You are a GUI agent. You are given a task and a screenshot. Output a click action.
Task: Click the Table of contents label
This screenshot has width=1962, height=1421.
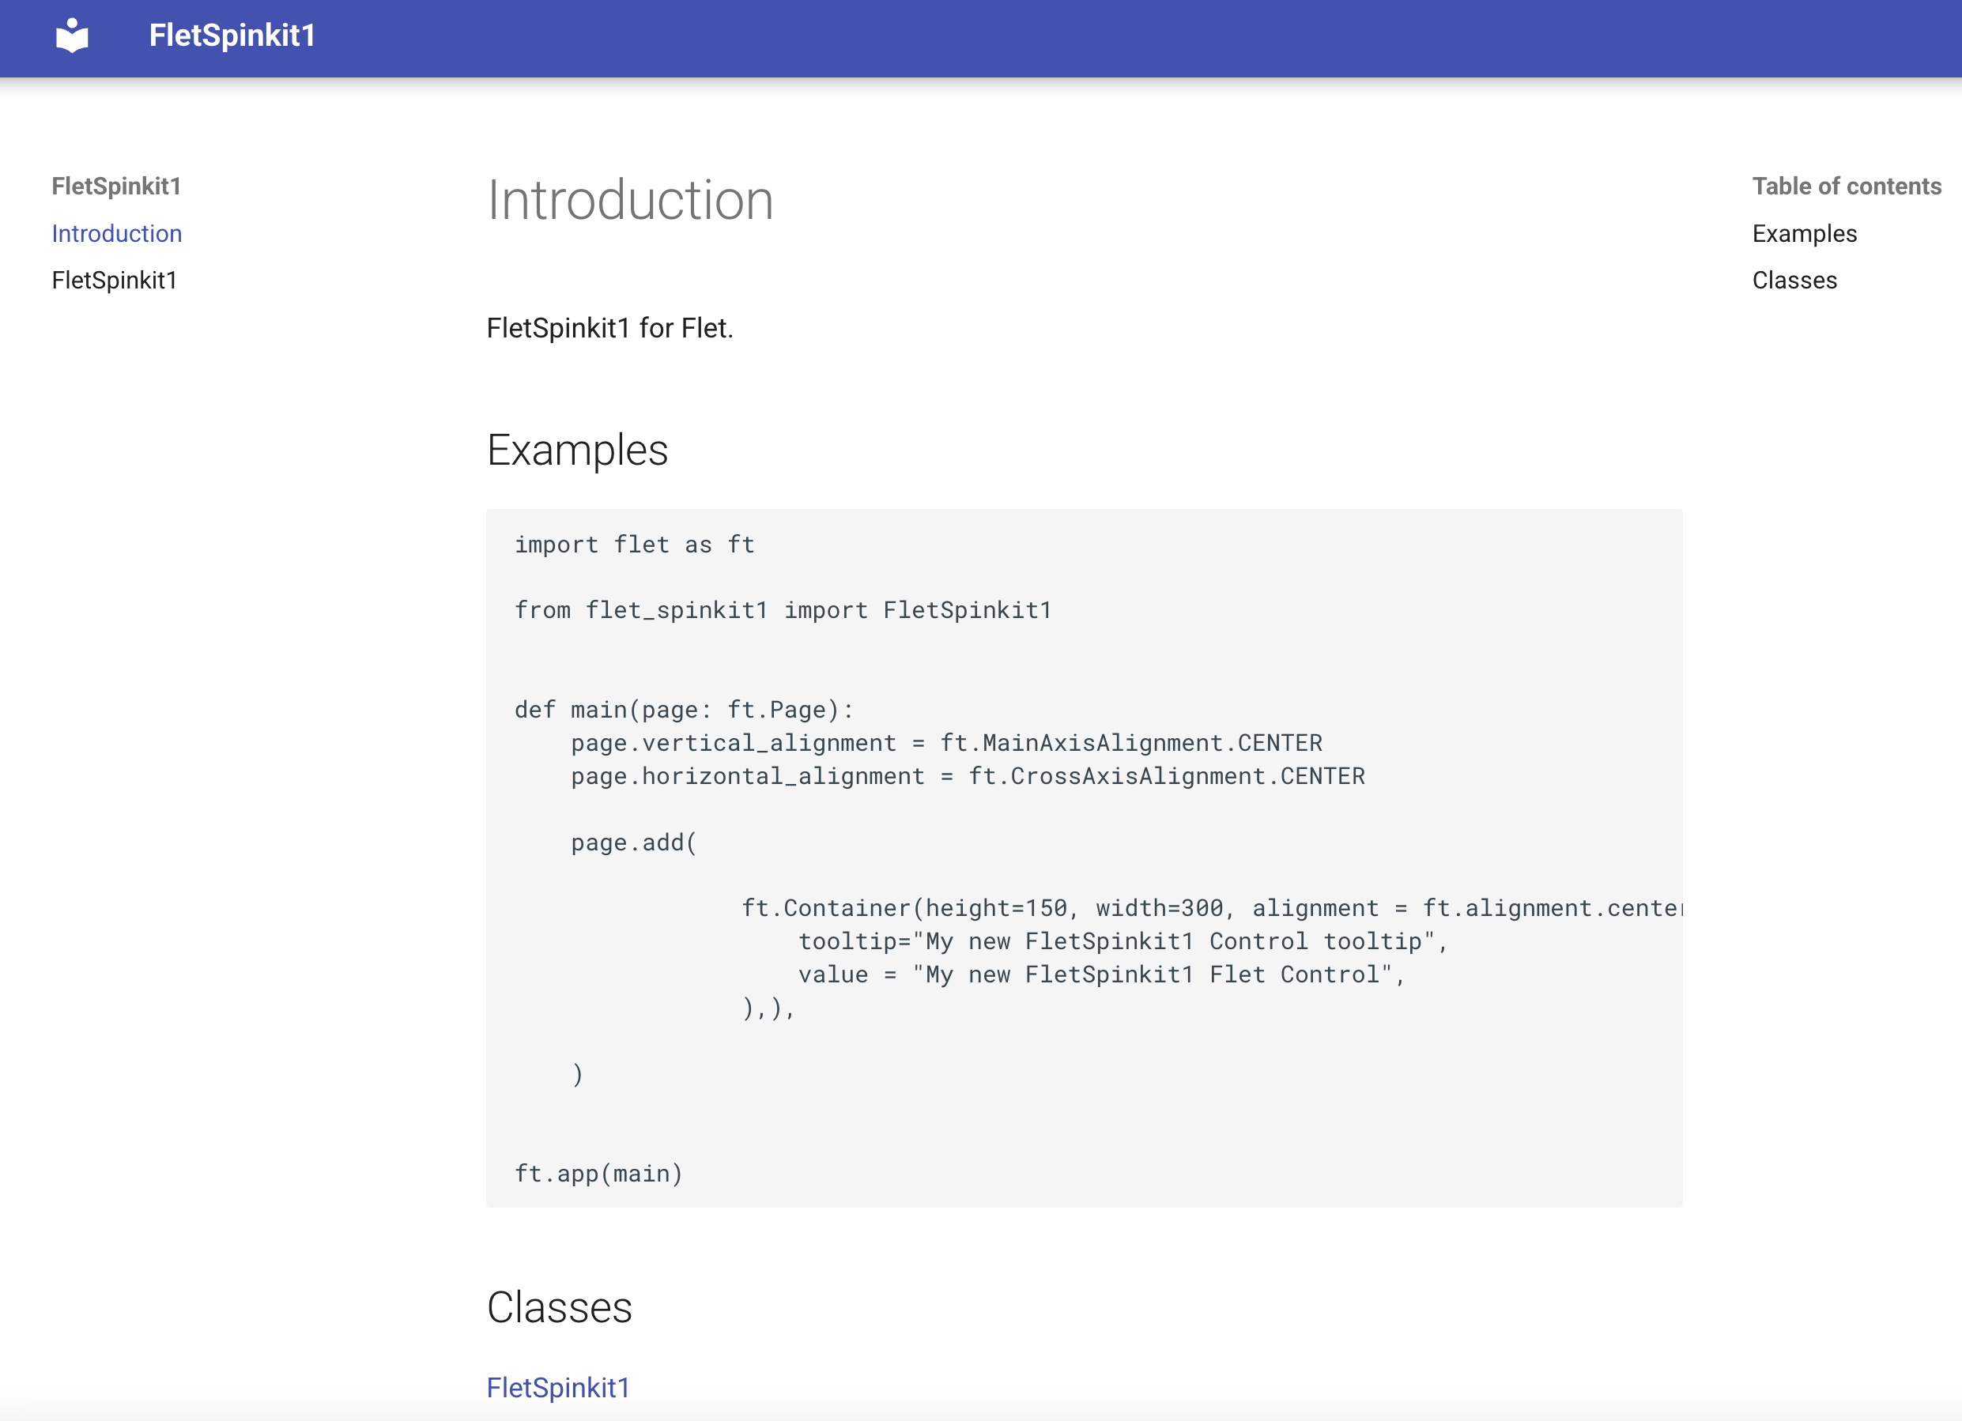point(1846,186)
